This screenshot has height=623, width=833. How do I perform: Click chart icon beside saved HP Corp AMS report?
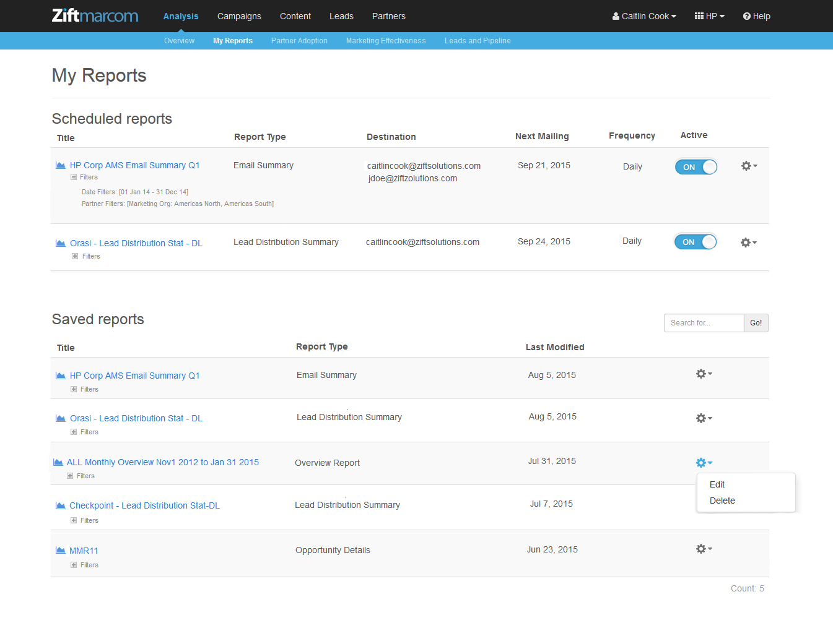[61, 376]
